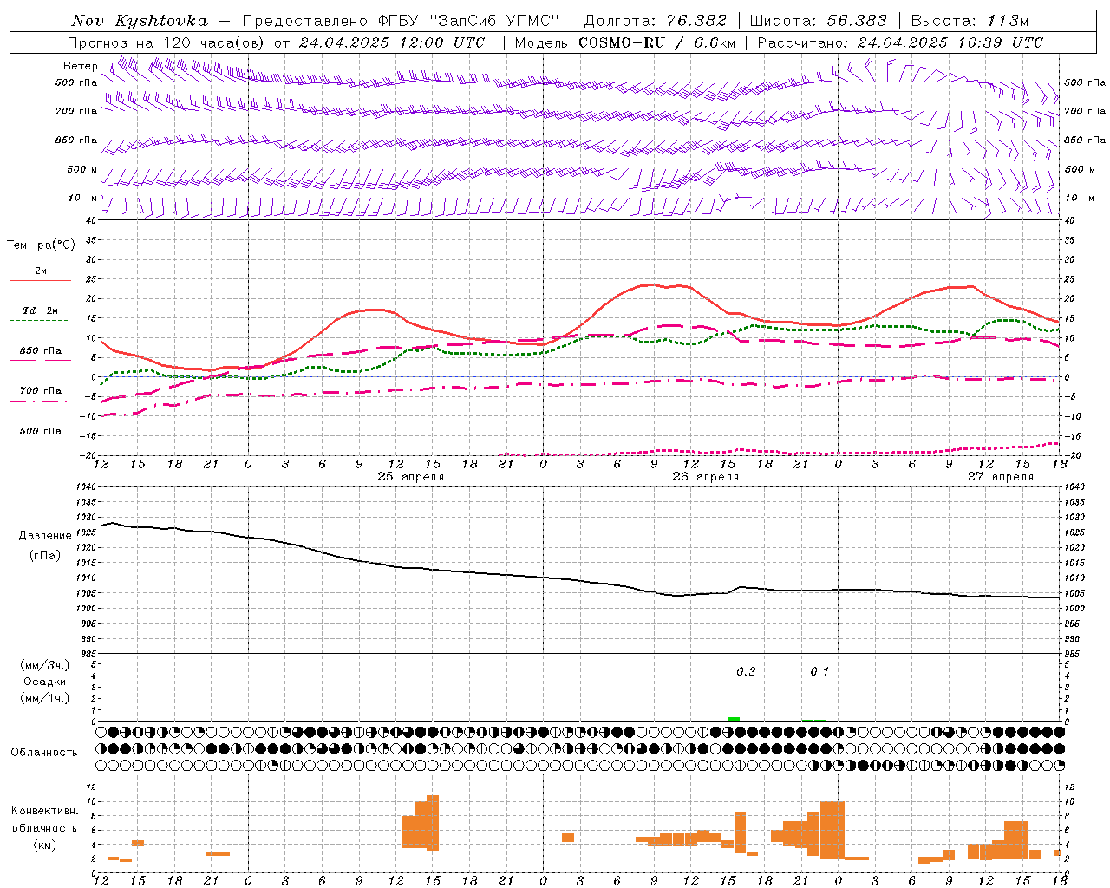Select the 'Предоставлено ФГБУ "ЗапСиб УГМС"' provider text
1110x888 pixels.
[x=402, y=21]
